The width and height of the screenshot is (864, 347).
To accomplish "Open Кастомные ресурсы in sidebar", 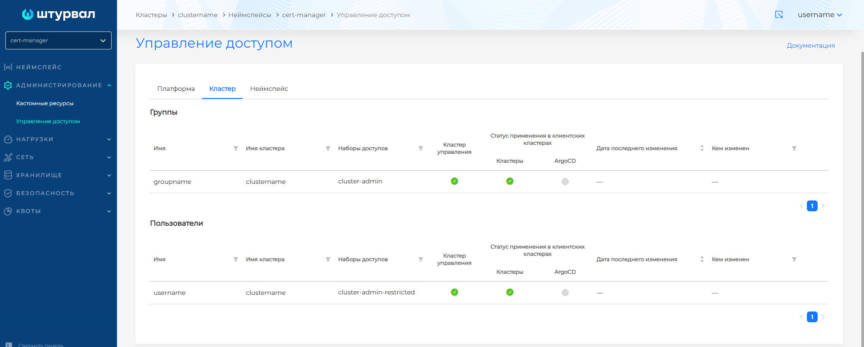I will 45,103.
